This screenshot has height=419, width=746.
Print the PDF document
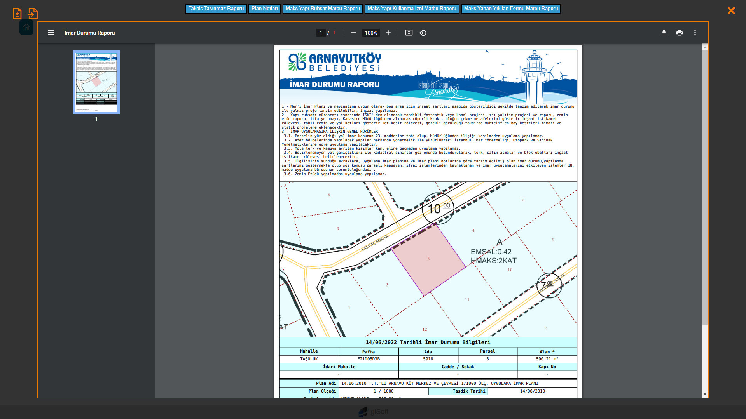click(x=679, y=33)
